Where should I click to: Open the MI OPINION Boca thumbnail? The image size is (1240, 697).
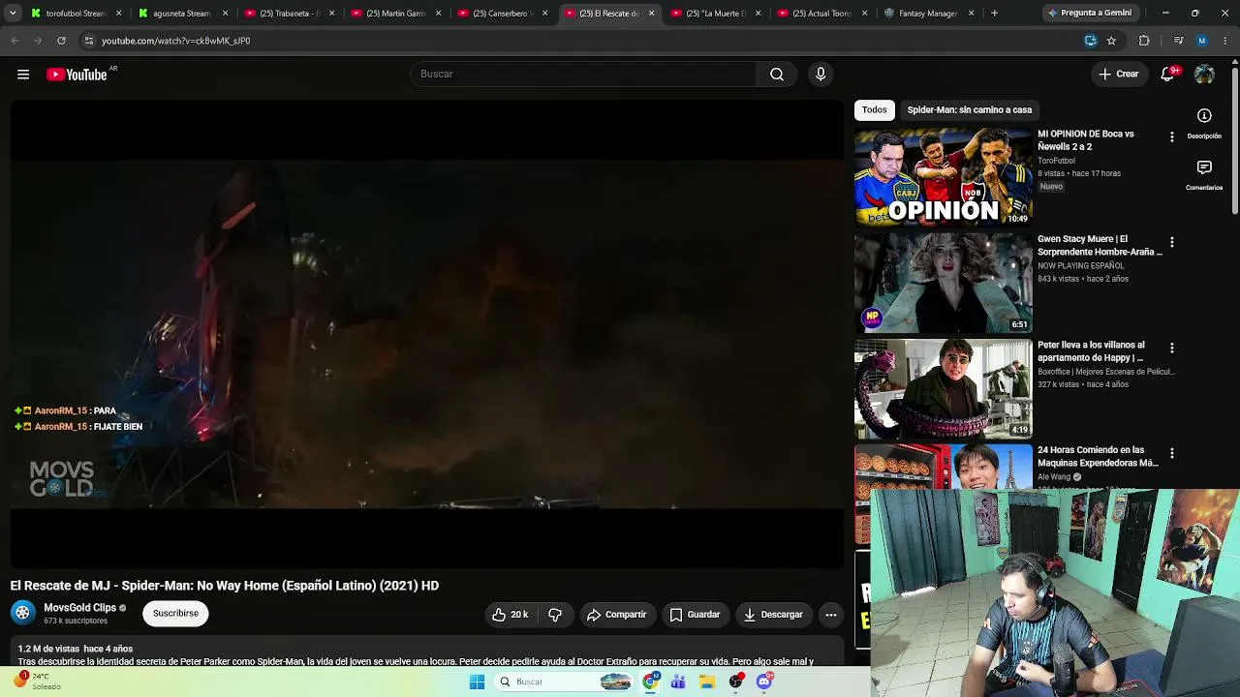[x=944, y=177]
